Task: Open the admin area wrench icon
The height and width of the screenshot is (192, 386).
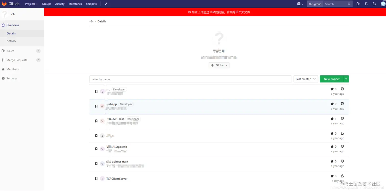Action: (x=106, y=4)
